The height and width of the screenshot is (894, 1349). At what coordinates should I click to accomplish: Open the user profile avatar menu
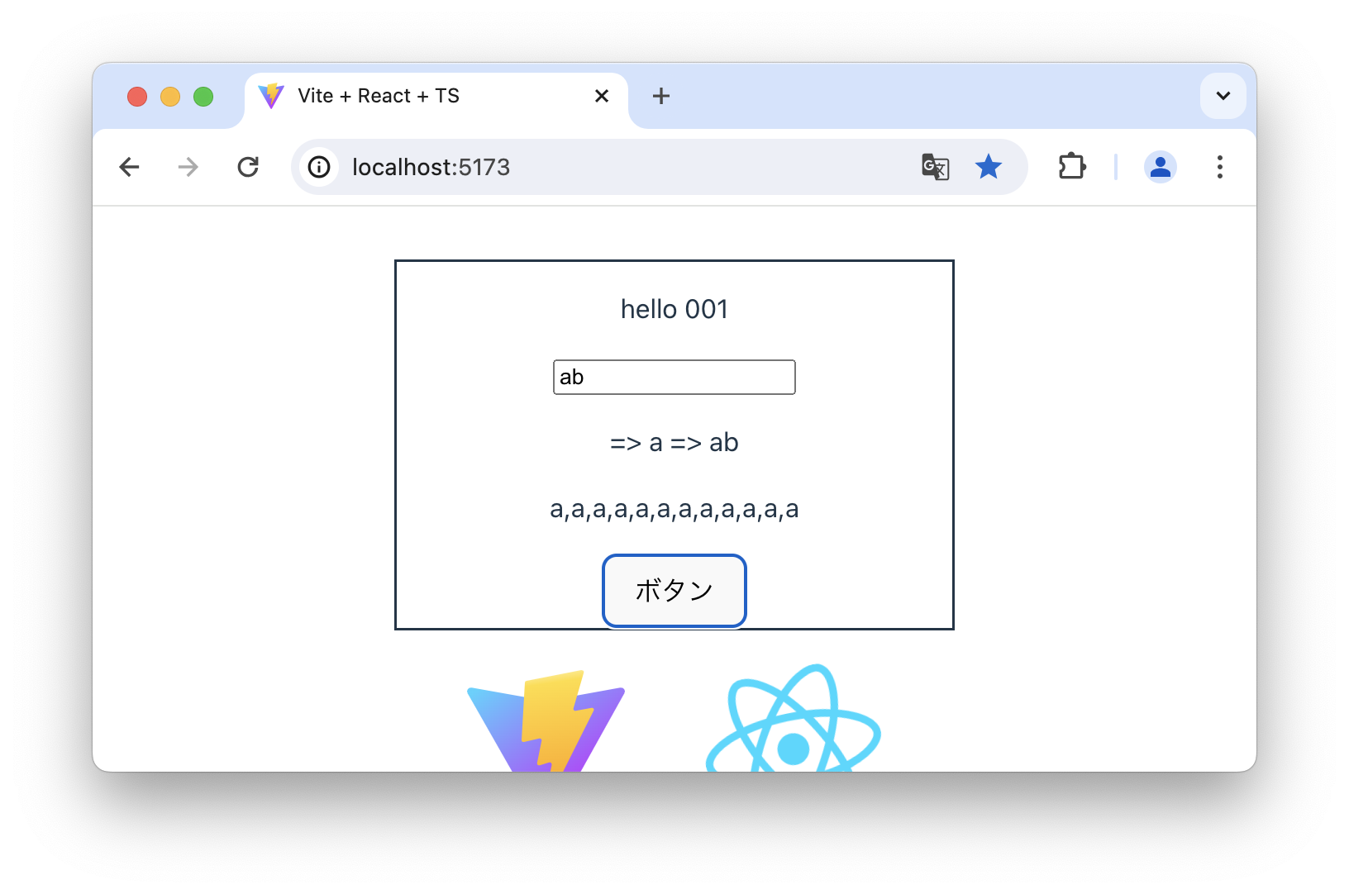(x=1161, y=167)
